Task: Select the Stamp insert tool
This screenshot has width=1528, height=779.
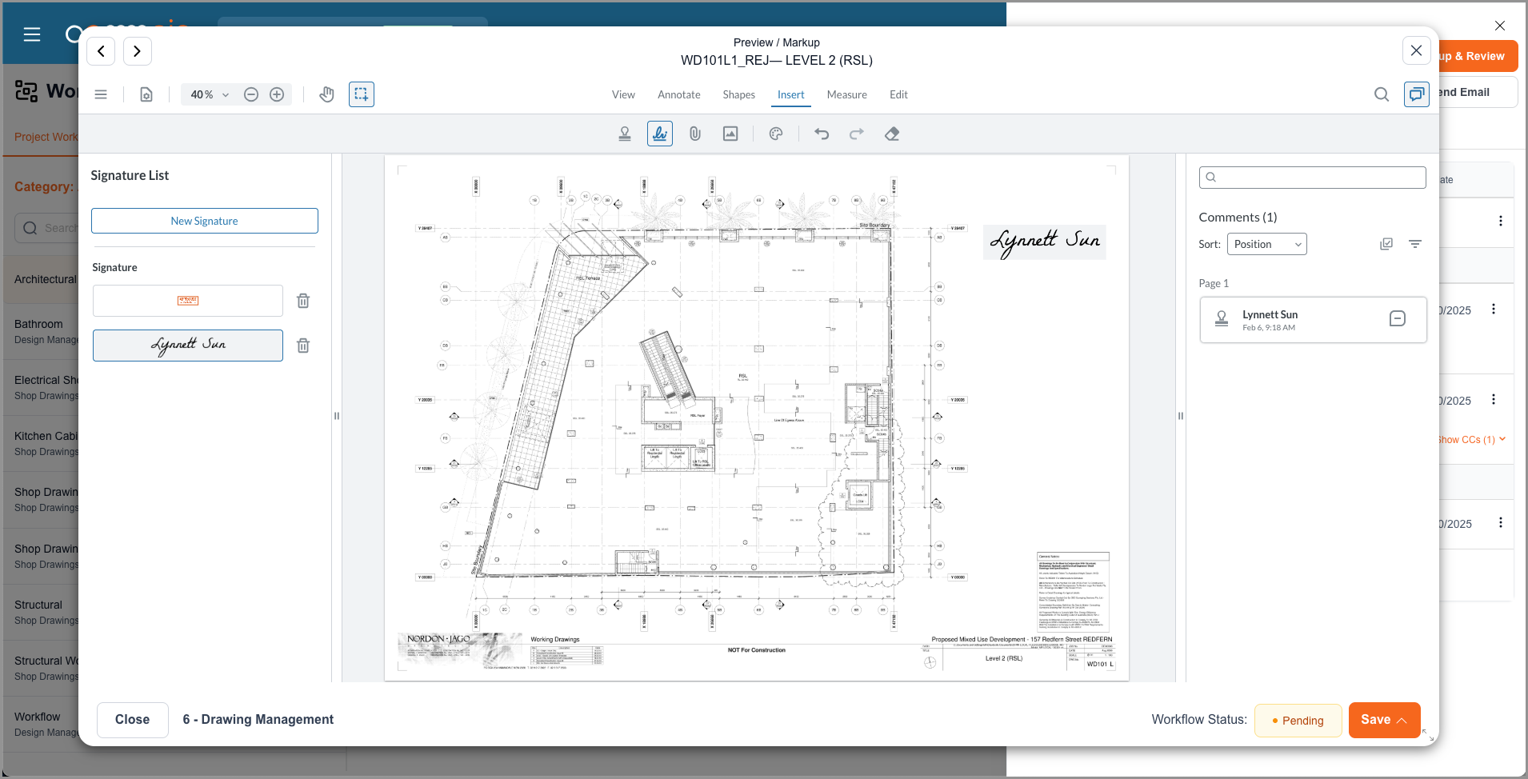Action: [625, 134]
